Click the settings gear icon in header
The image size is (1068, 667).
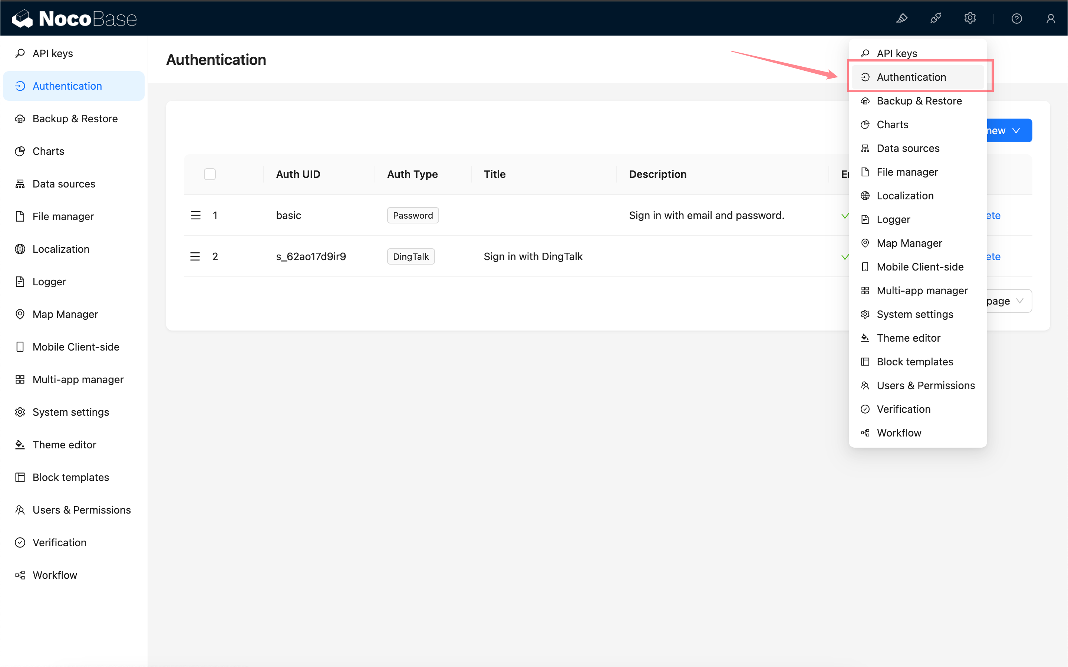[x=970, y=18]
